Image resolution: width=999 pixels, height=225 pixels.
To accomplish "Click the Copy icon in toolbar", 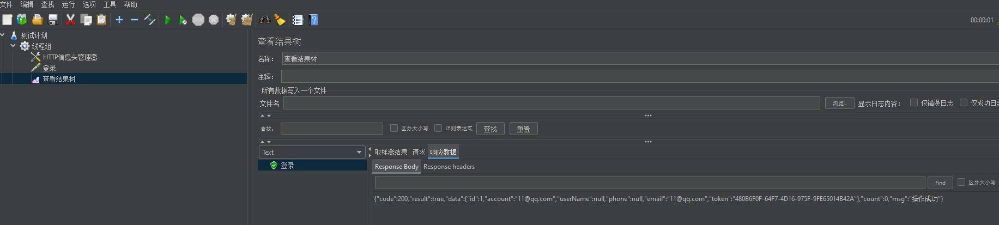I will coord(86,20).
